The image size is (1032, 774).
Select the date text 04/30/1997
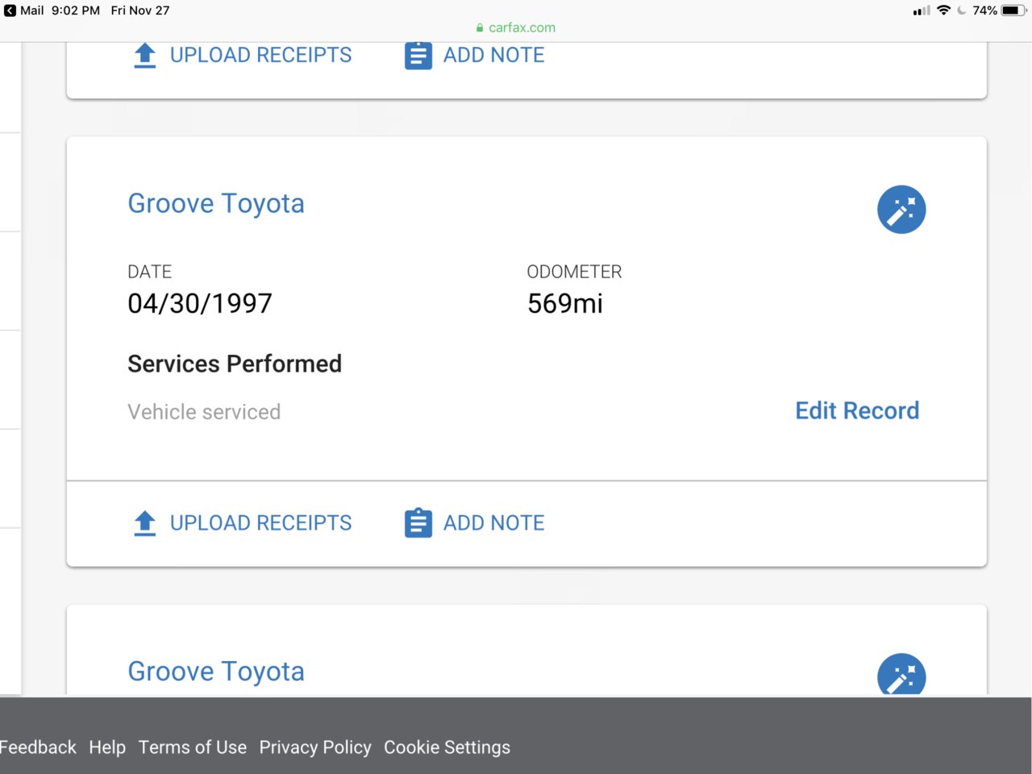200,304
